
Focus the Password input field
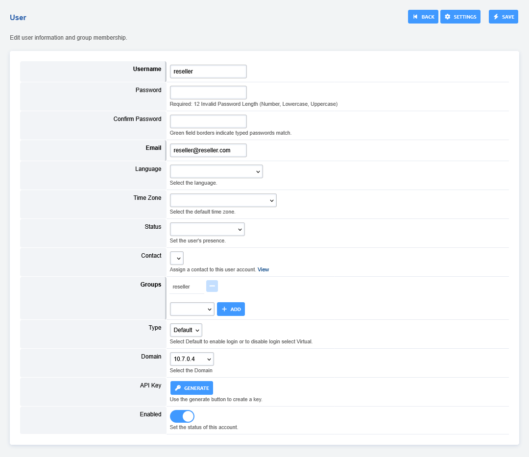208,93
